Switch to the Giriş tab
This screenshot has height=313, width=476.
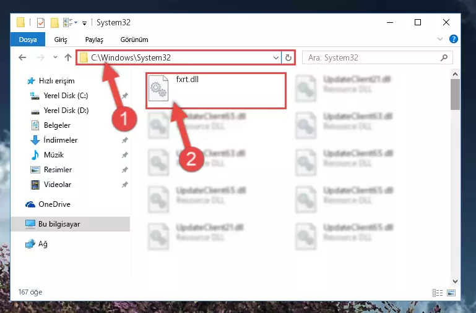tap(61, 40)
